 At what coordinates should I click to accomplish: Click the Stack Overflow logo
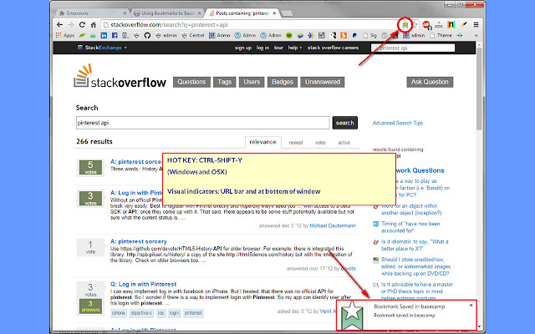(x=120, y=76)
